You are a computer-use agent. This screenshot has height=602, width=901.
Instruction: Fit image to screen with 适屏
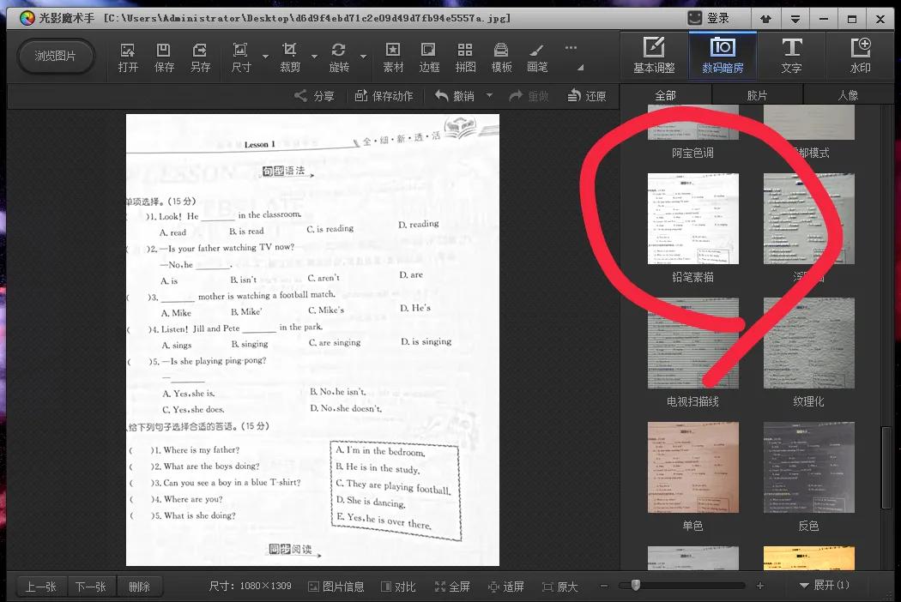click(x=506, y=587)
